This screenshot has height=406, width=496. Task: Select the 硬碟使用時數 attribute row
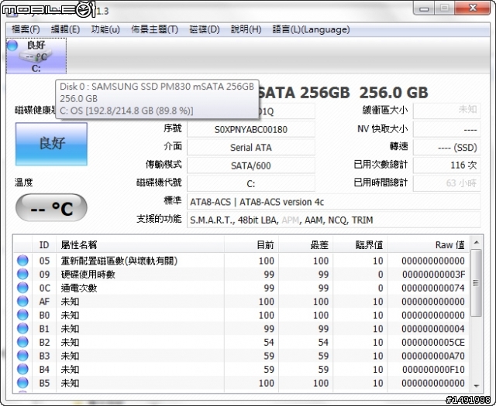(241, 275)
